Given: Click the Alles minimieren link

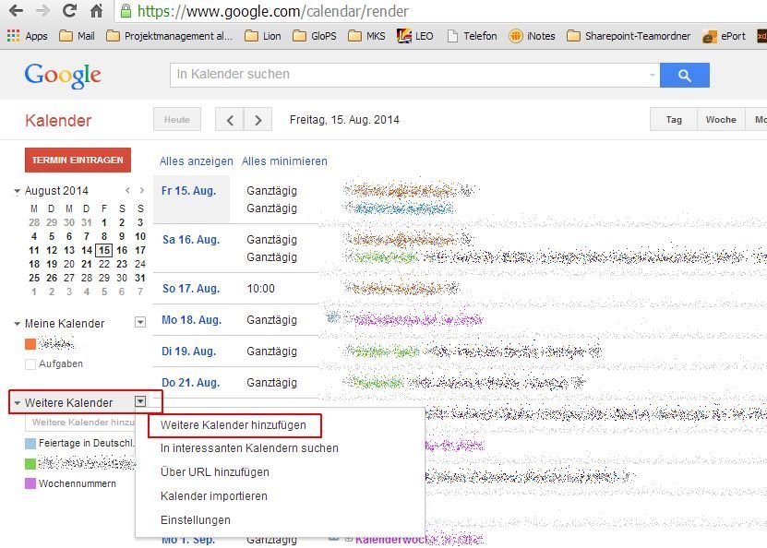Looking at the screenshot, I should click(284, 161).
